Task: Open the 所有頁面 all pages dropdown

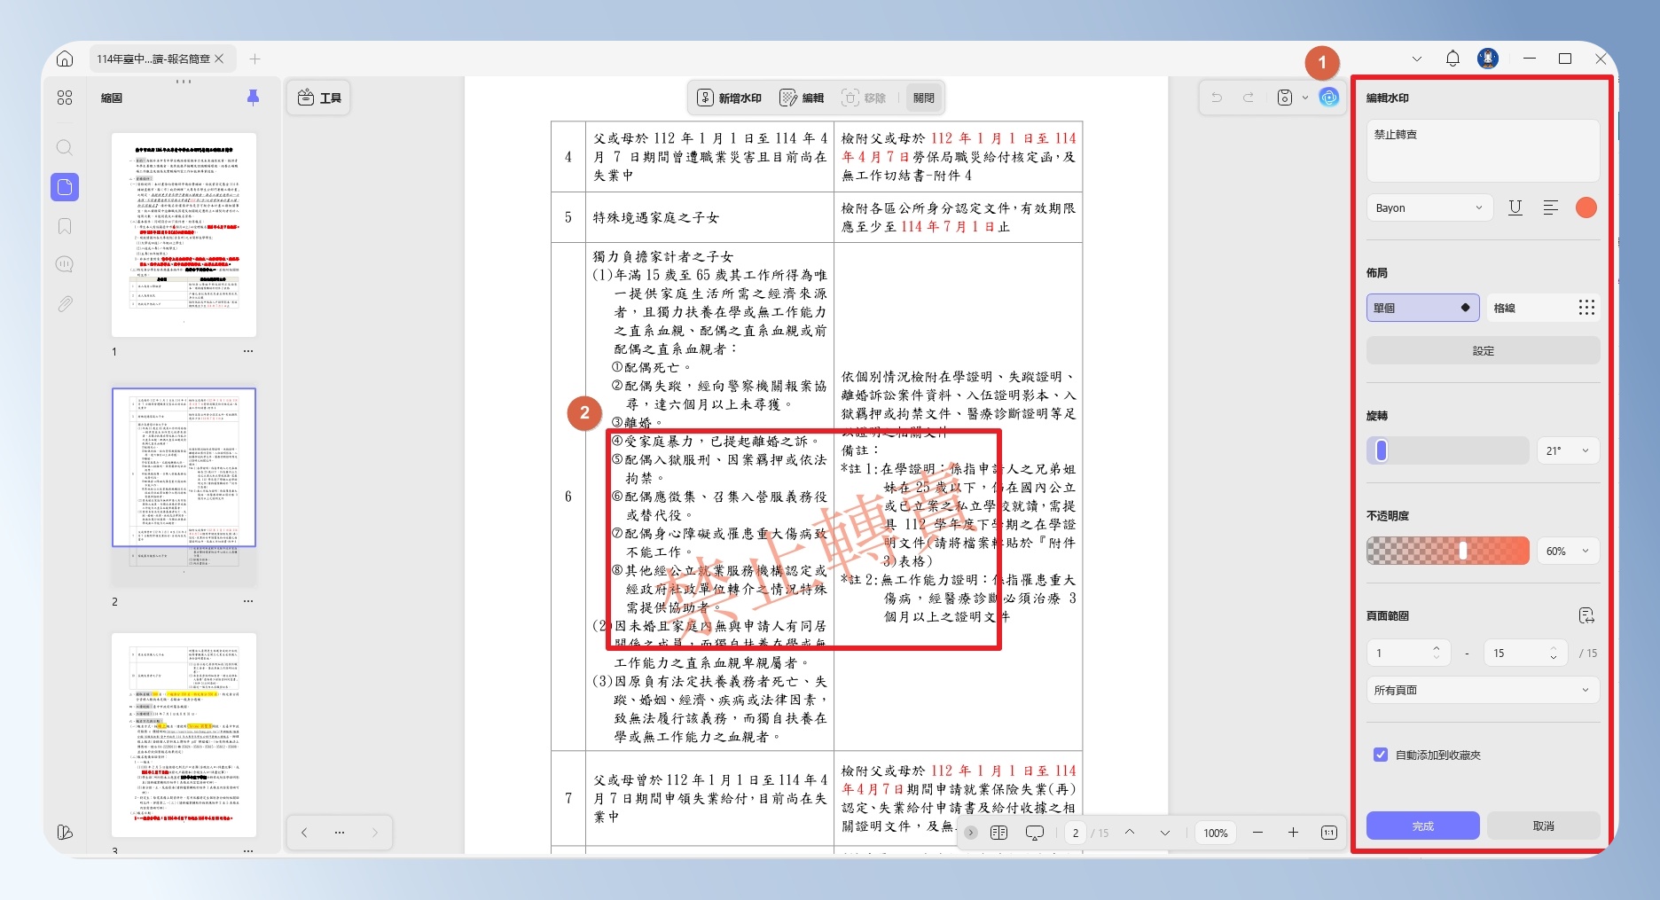Action: click(1483, 690)
